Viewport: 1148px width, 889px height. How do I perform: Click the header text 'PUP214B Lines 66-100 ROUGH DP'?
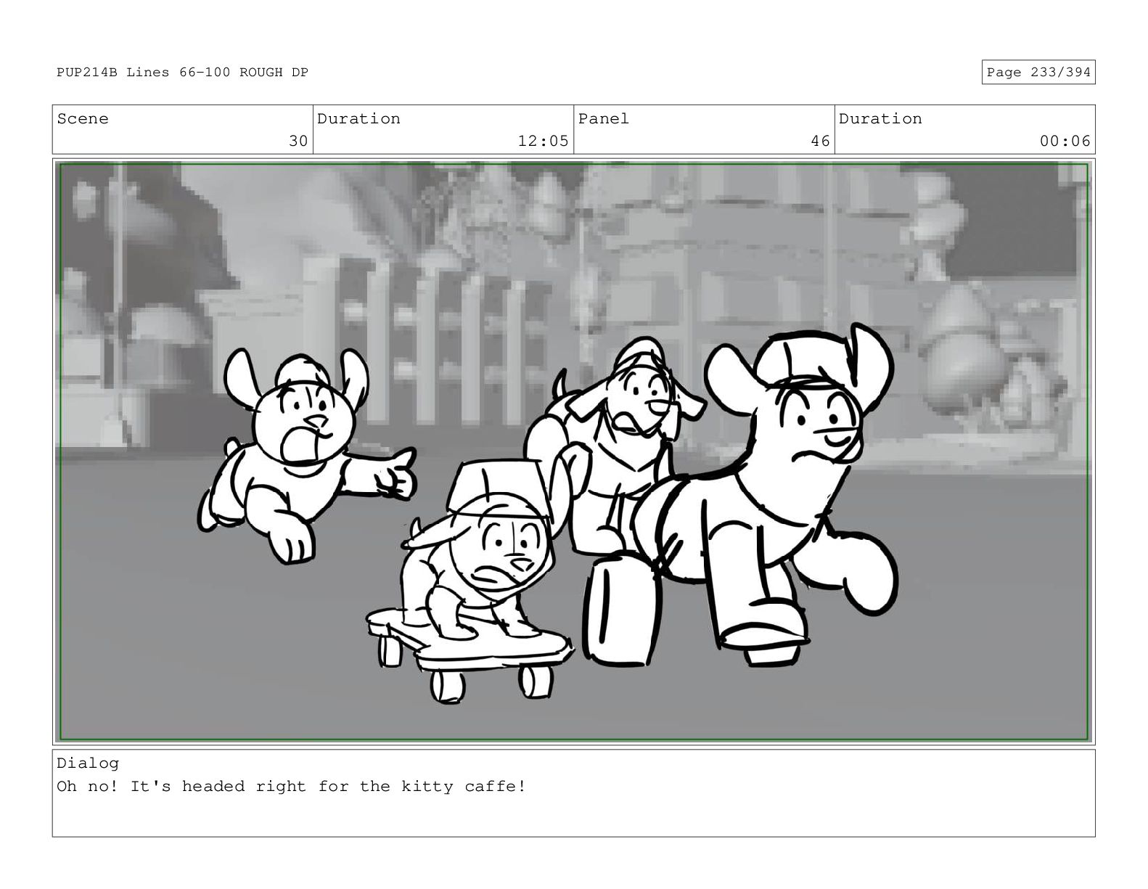point(182,73)
